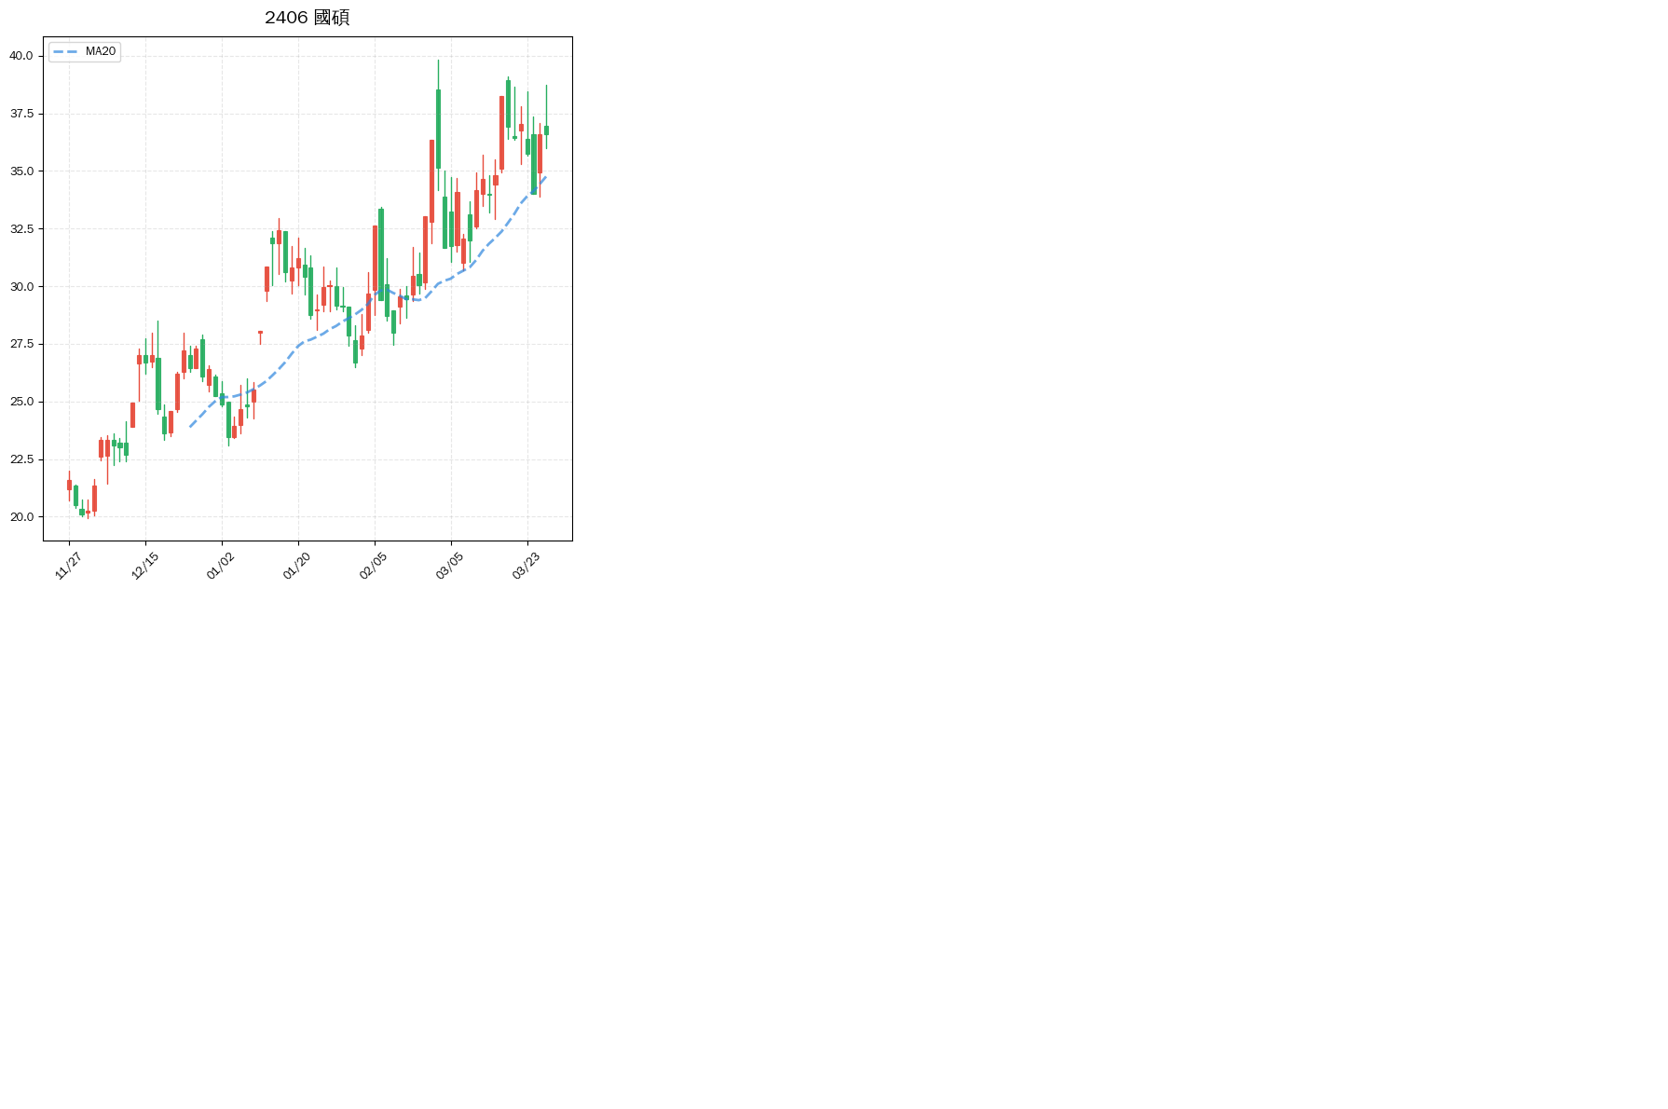1668x1109 pixels.
Task: Click the tall green candle peaking near 40
Action: [x=438, y=129]
